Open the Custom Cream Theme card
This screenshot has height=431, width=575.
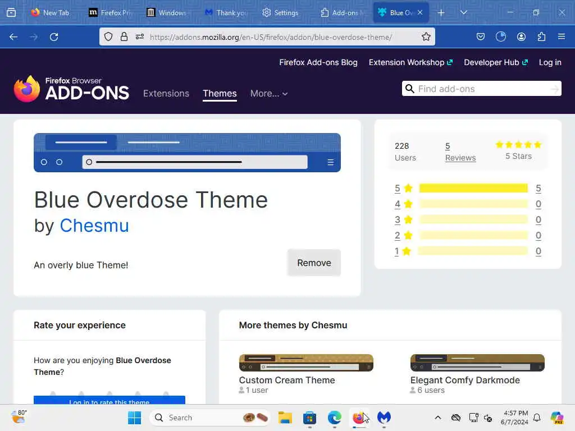306,374
